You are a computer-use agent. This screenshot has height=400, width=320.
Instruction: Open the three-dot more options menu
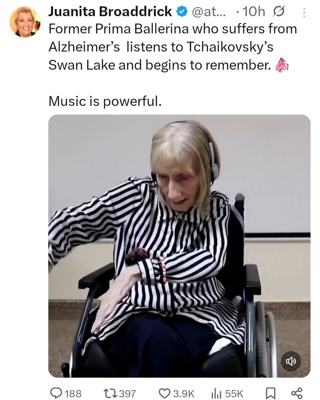(x=304, y=12)
